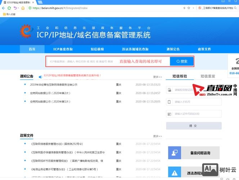Screen dimensions: 239x180
Task: Open the 通知公告 navigation tab
Action: 173,49
